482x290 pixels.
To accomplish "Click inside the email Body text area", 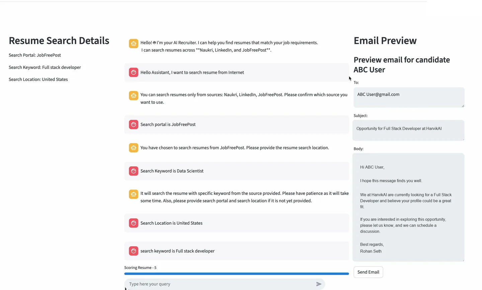I will click(408, 207).
